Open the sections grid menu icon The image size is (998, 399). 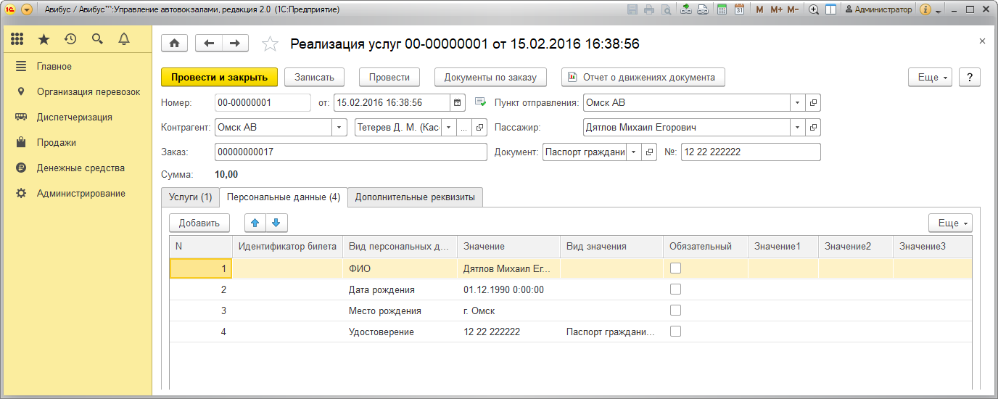(17, 39)
